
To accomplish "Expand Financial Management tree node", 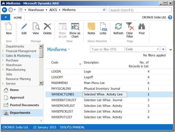I will coord(3,51).
